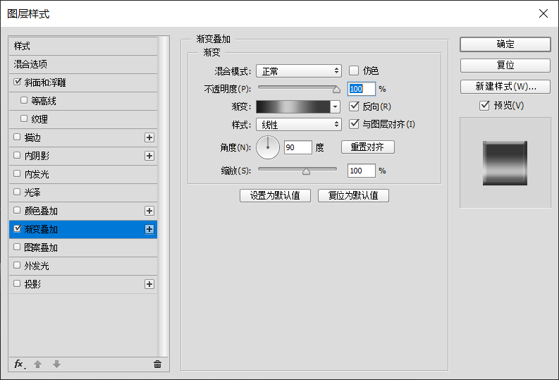The image size is (559, 380).
Task: Open the 混合模式 blend mode dropdown
Action: [299, 71]
